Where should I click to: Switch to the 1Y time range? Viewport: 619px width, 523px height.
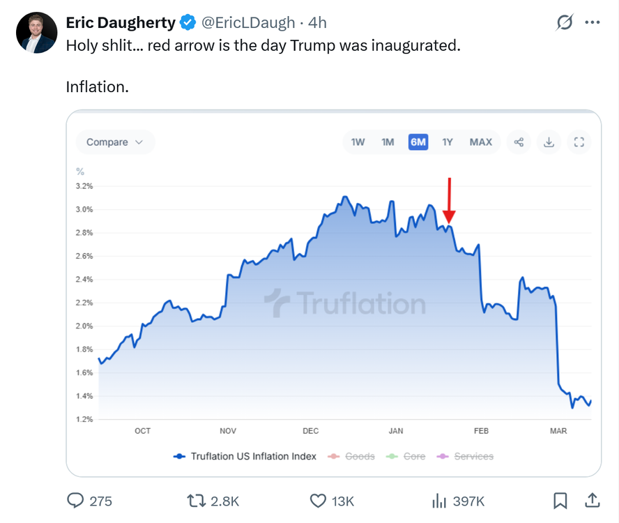[x=448, y=142]
